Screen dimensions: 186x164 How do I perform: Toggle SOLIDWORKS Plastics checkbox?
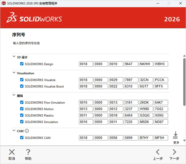(x=22, y=115)
